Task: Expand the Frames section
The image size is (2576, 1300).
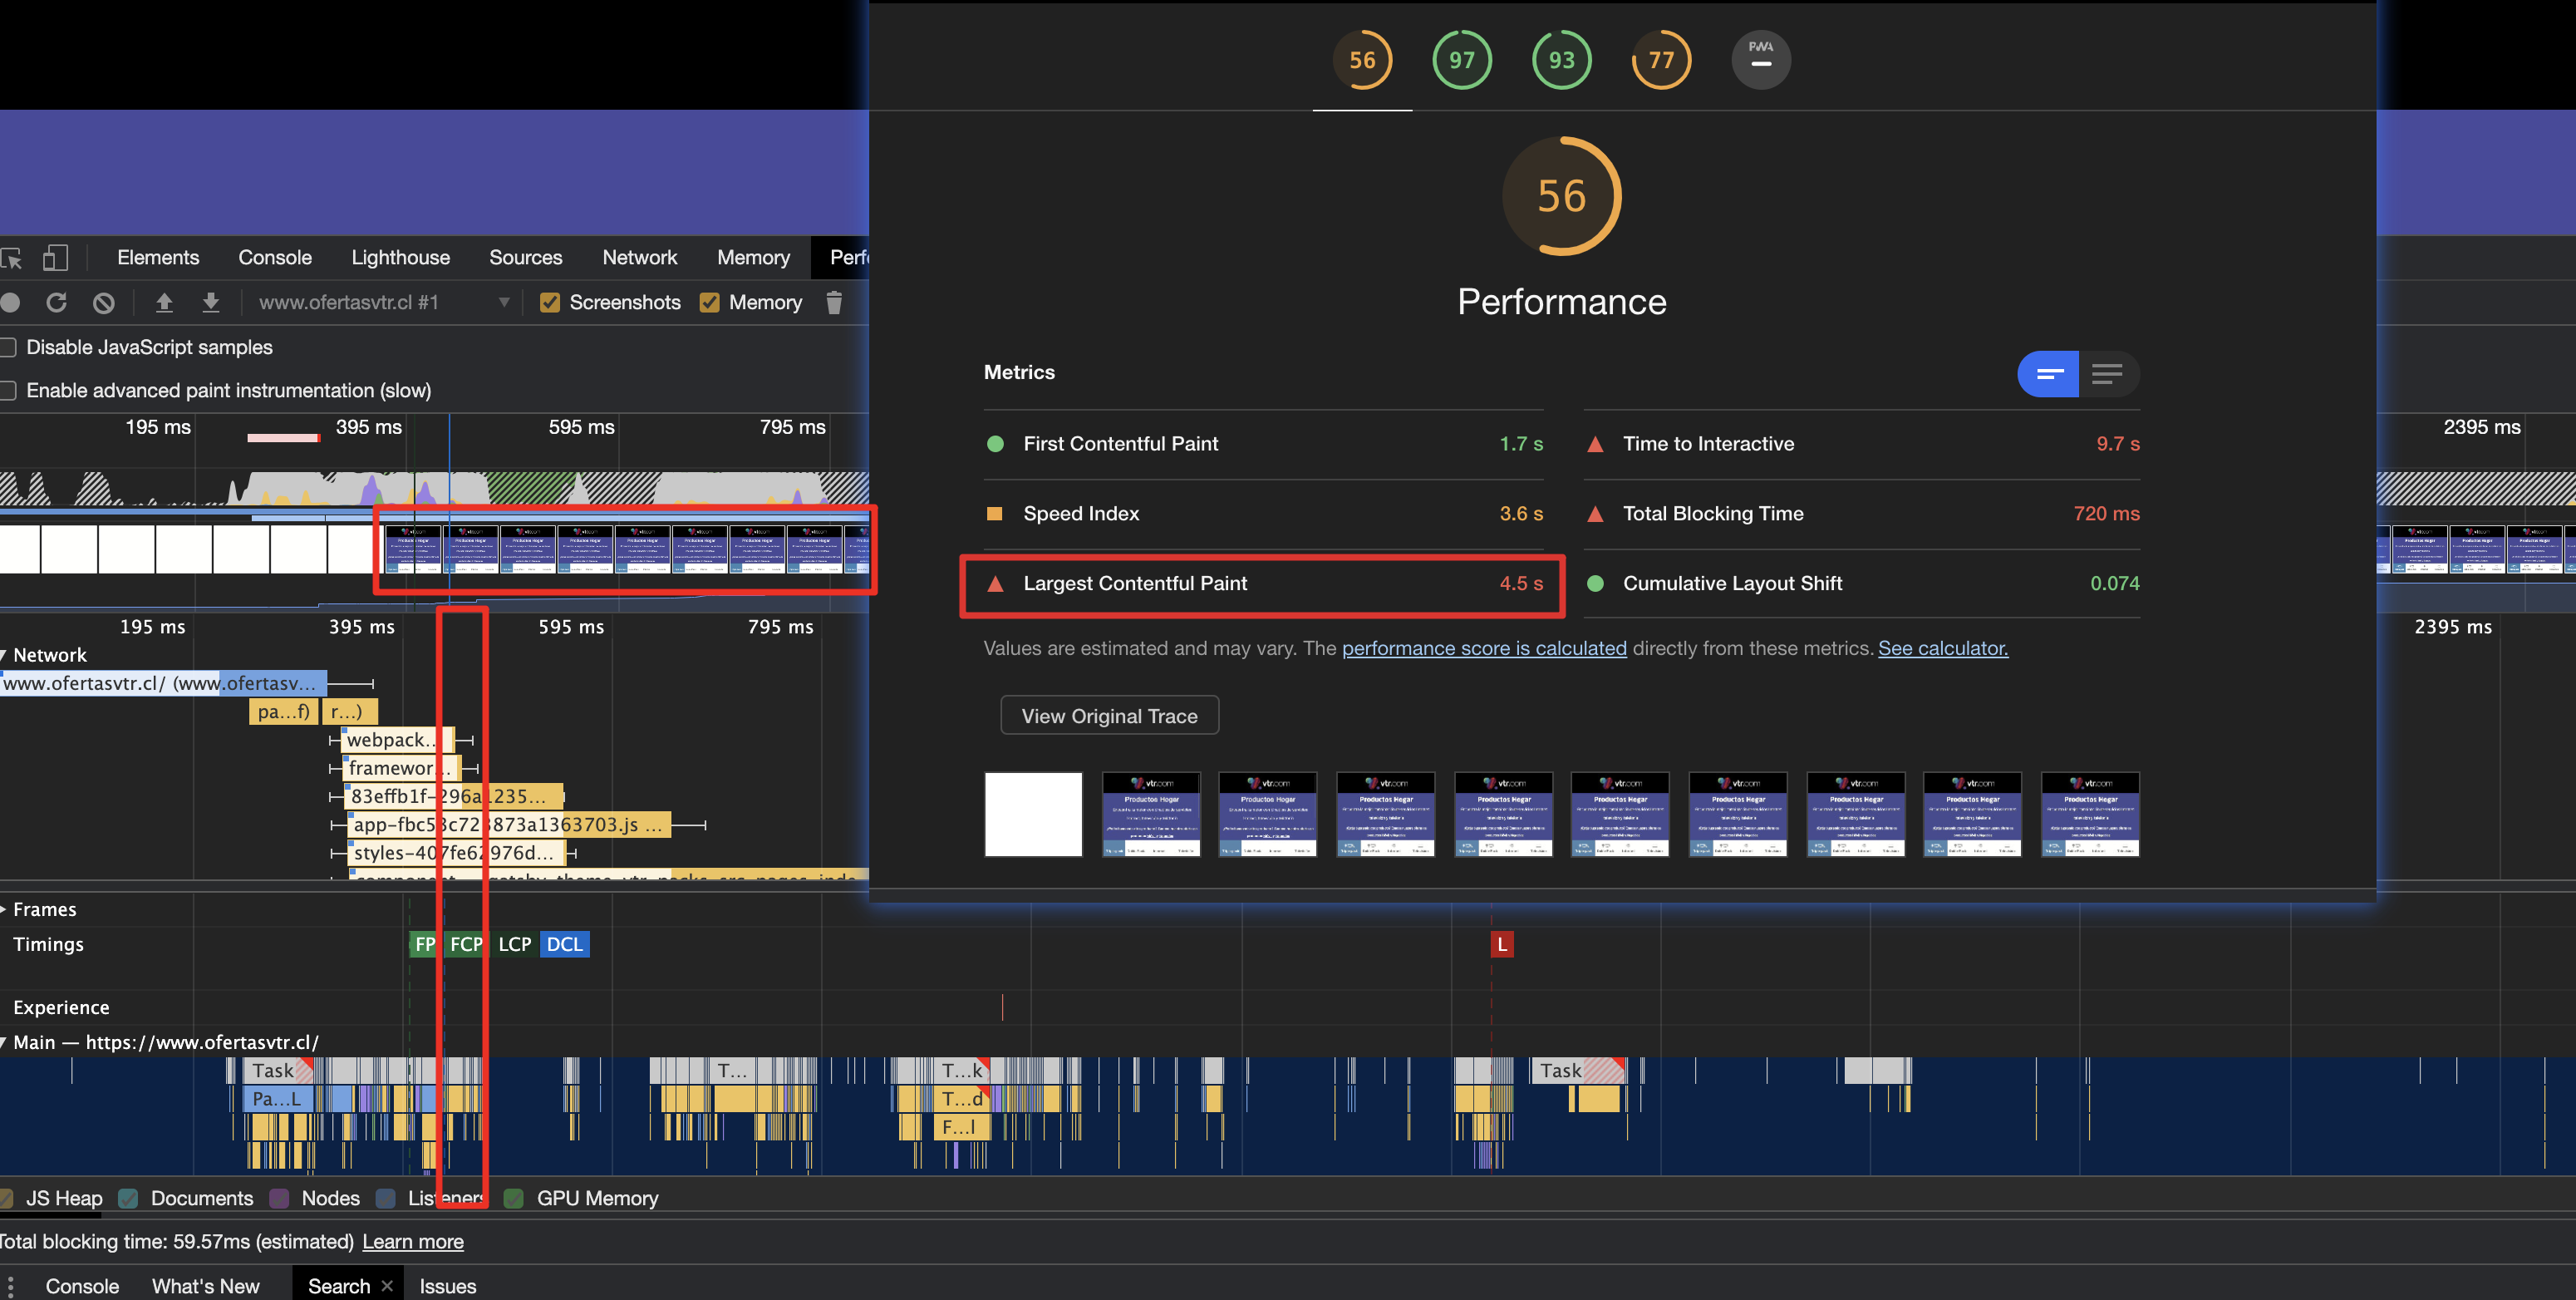Action: [x=8, y=909]
